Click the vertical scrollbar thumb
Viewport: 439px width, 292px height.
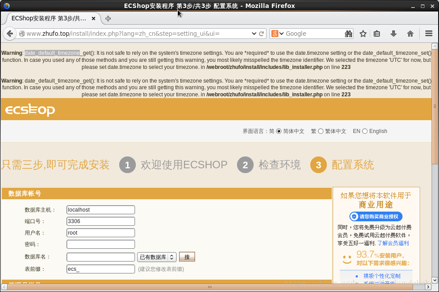(x=435, y=106)
